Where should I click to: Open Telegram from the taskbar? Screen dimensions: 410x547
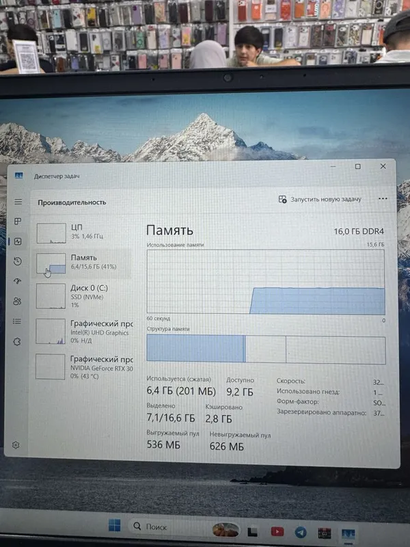[x=301, y=532]
